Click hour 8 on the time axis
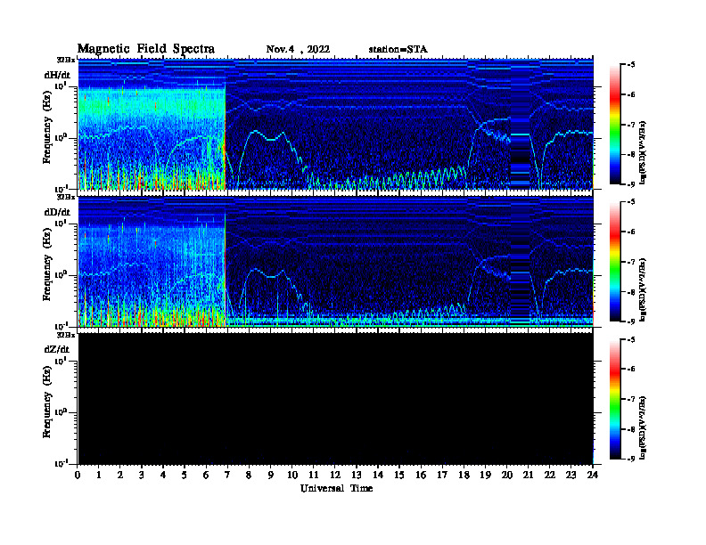 (x=249, y=475)
